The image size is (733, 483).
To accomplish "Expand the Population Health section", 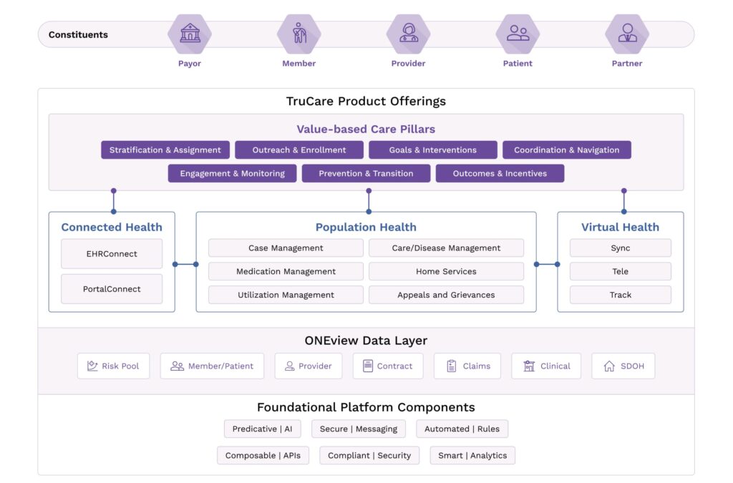I will (366, 227).
